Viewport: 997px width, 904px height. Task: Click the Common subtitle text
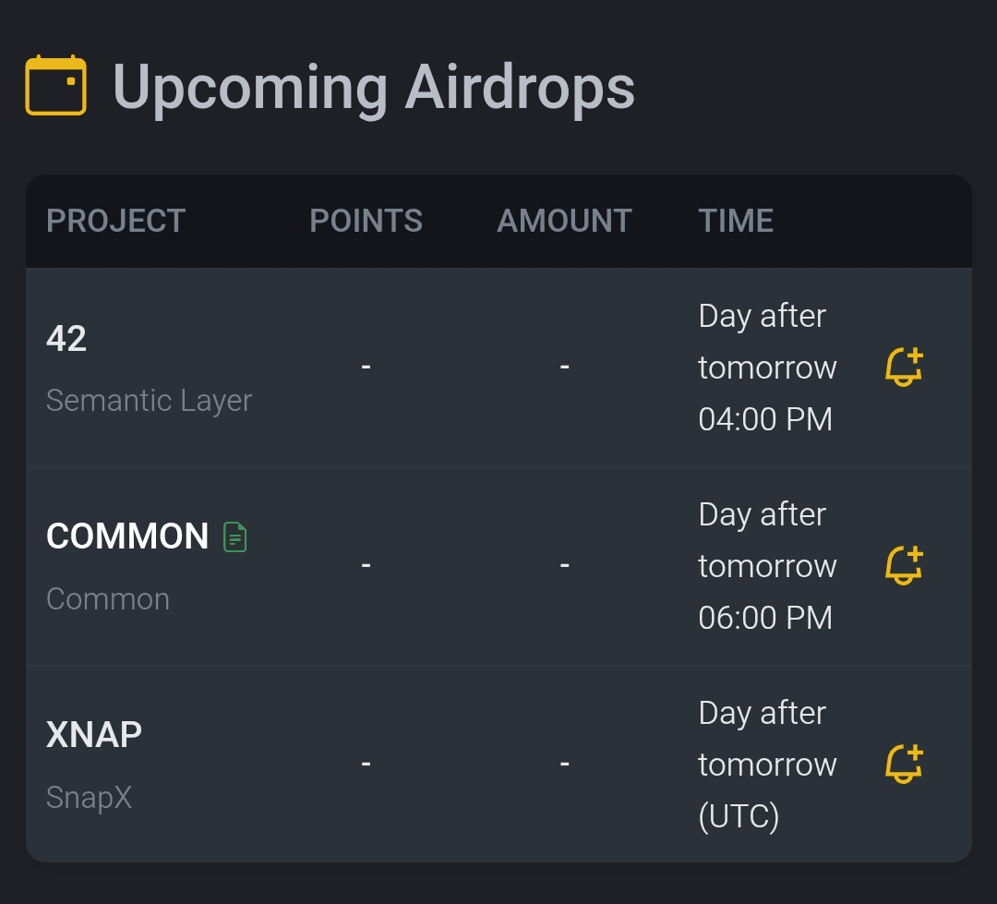coord(108,599)
